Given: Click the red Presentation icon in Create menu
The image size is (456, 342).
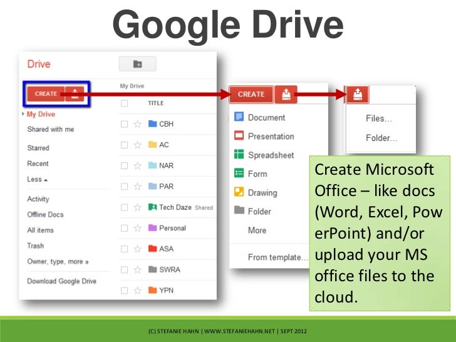Looking at the screenshot, I should click(239, 135).
